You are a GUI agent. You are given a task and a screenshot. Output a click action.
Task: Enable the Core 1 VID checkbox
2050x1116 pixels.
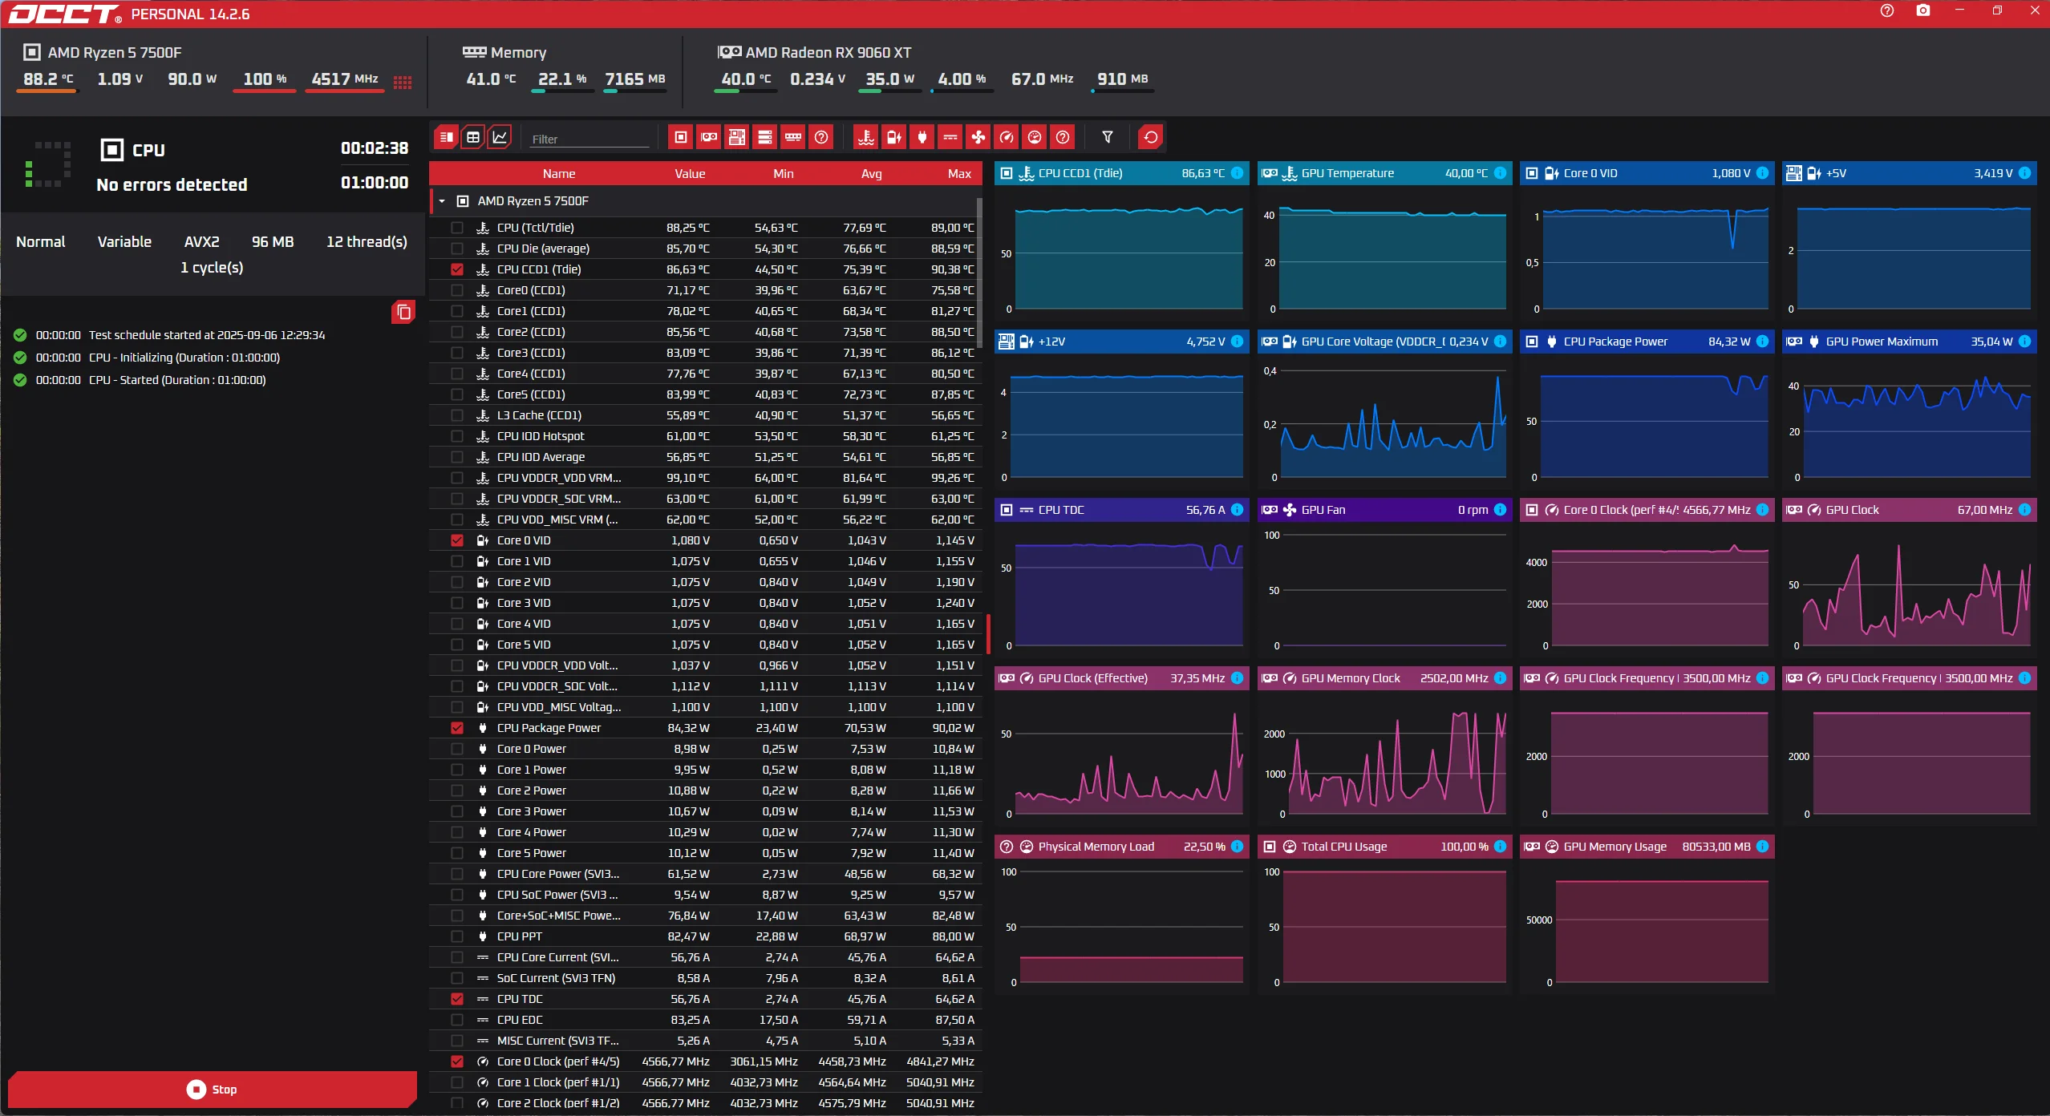click(x=457, y=561)
